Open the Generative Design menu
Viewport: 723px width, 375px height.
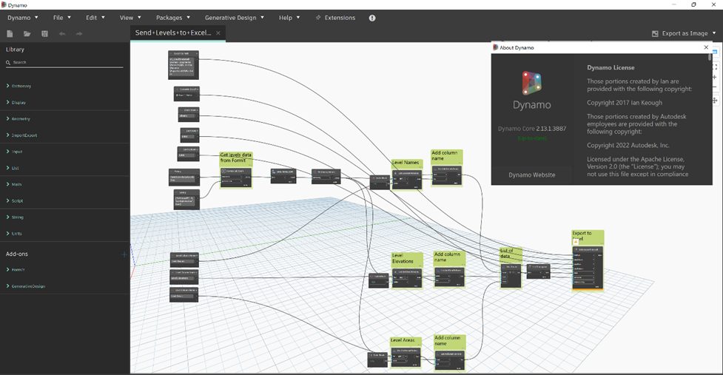click(235, 17)
